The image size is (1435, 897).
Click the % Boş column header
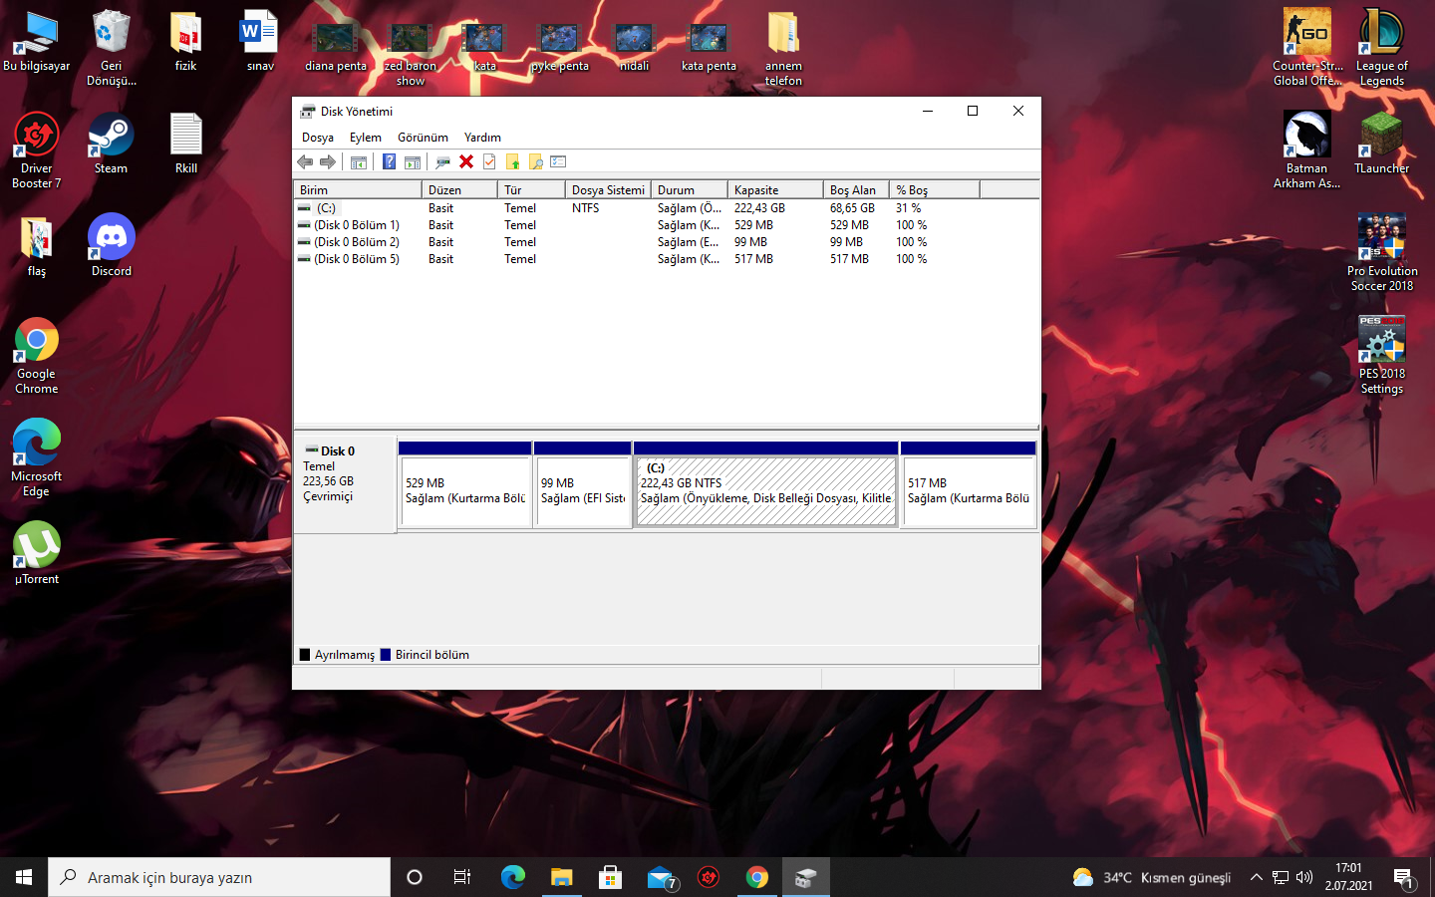point(935,189)
